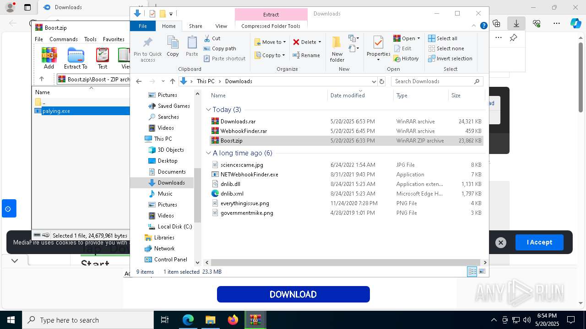
Task: Accept MediaFire cookies with I Accept
Action: (539, 242)
